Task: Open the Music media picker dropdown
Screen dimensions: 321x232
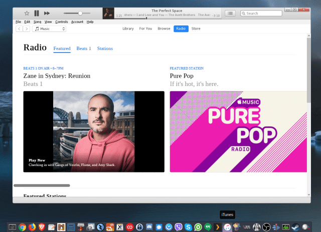Action: pyautogui.click(x=49, y=29)
